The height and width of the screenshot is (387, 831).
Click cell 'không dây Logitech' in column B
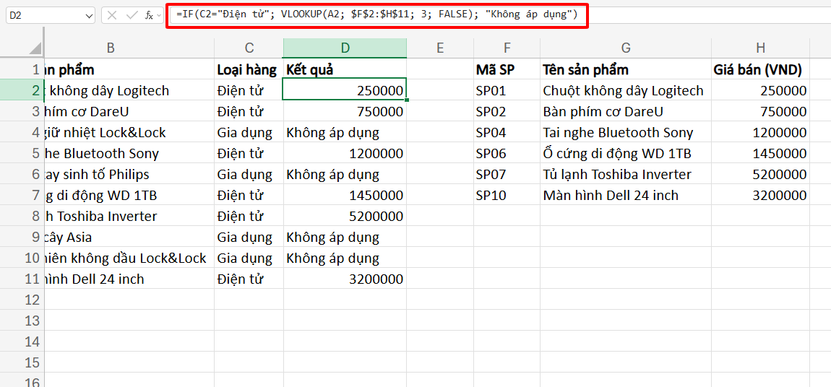[x=130, y=90]
